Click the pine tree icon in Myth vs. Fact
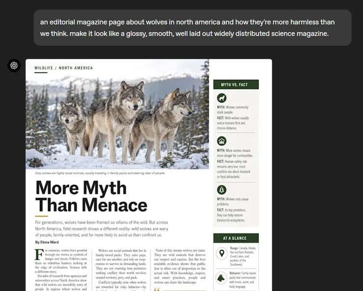This screenshot has width=363, height=291. (x=222, y=190)
